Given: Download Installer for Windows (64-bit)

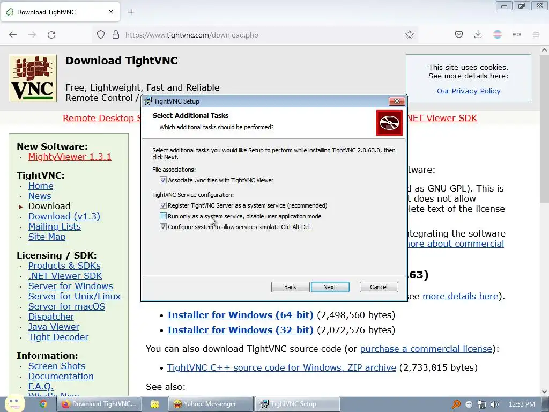Looking at the screenshot, I should [240, 315].
